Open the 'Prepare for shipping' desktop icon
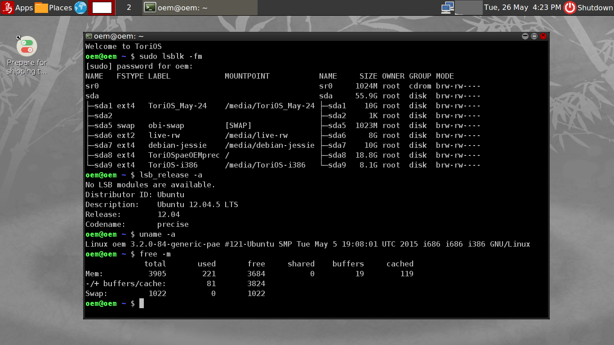This screenshot has height=345, width=614. pos(27,46)
